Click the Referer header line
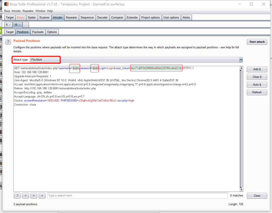Viewport: 272px width, 213px height. (55, 88)
